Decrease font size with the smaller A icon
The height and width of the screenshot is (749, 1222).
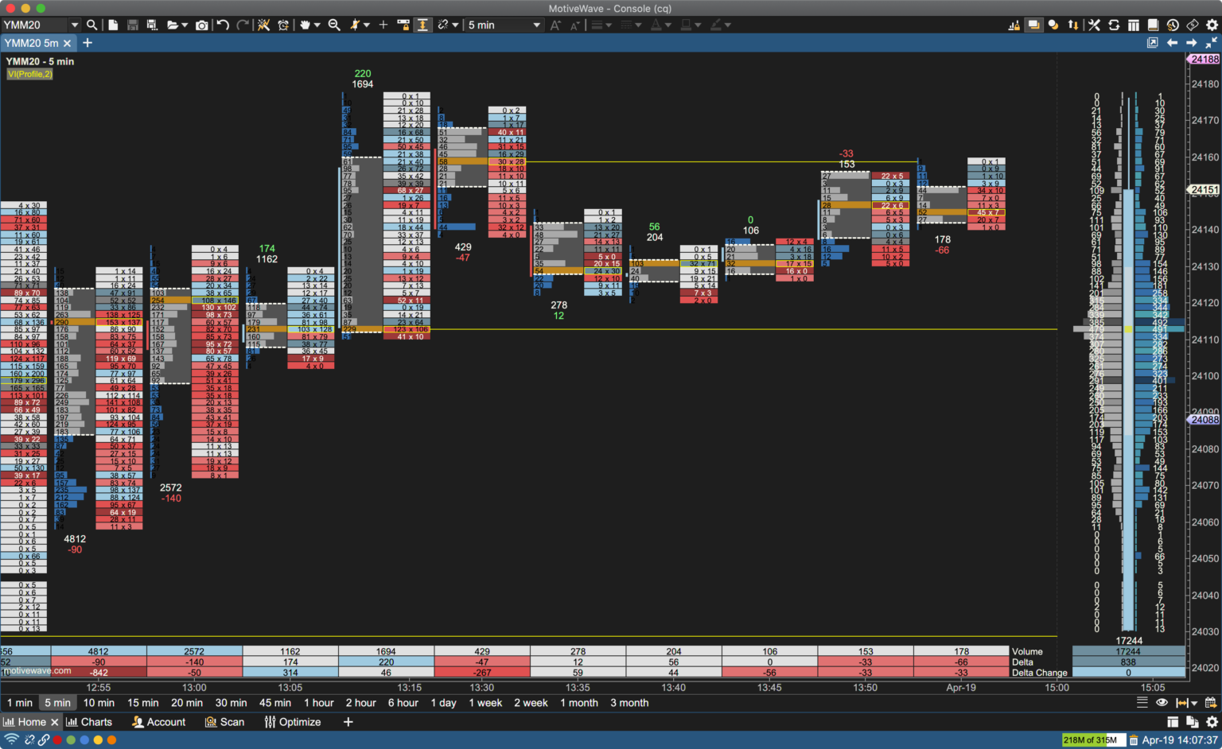(x=574, y=25)
